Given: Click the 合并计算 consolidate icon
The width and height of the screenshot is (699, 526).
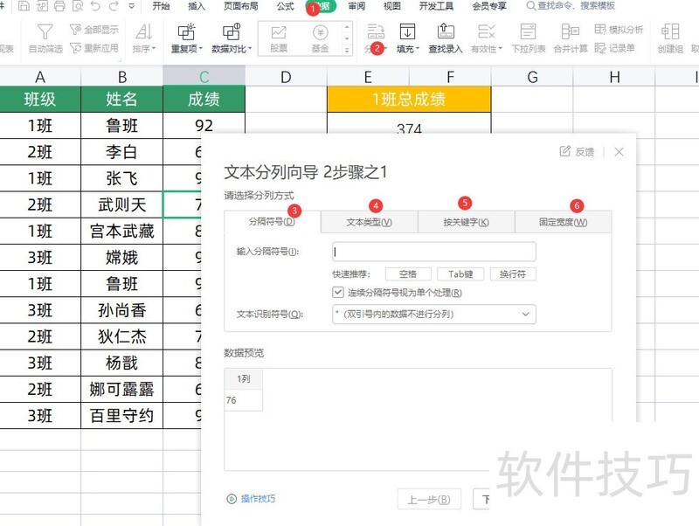Looking at the screenshot, I should click(571, 32).
